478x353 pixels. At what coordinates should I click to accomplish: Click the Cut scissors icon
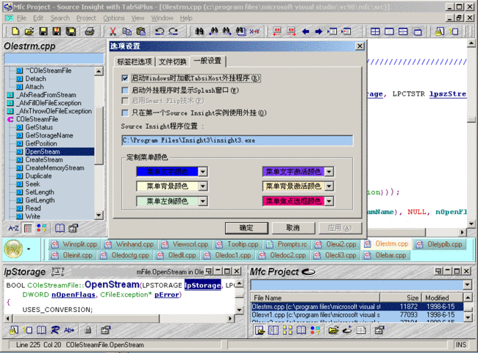[113, 31]
